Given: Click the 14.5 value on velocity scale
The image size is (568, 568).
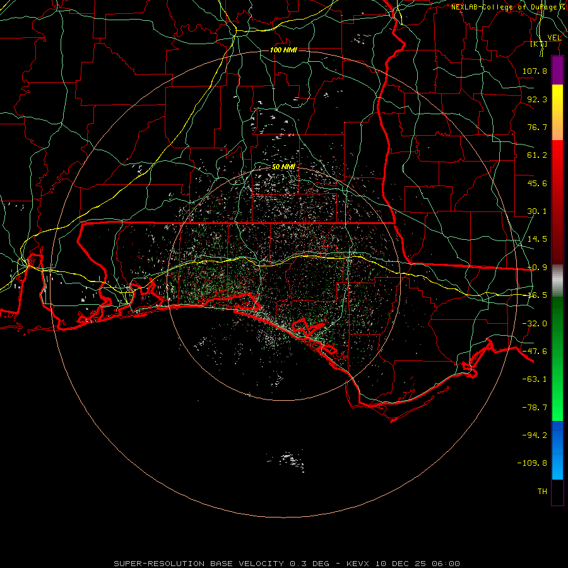Looking at the screenshot, I should point(537,239).
